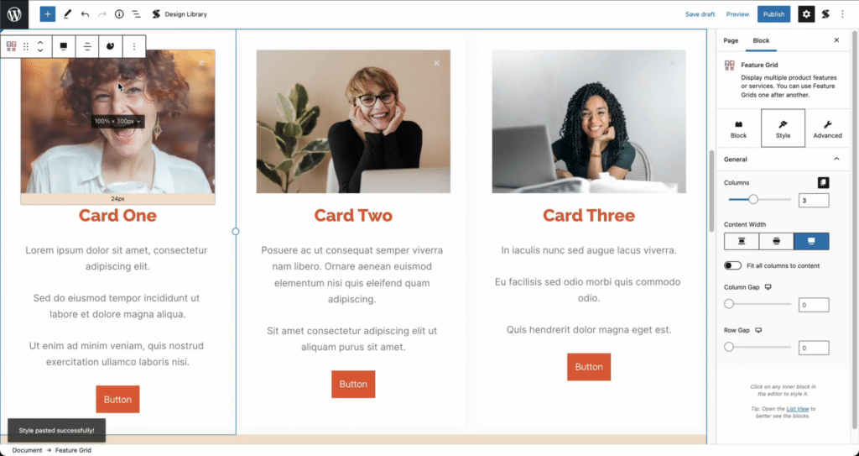Image resolution: width=859 pixels, height=456 pixels.
Task: Open the document details info icon
Action: click(119, 14)
